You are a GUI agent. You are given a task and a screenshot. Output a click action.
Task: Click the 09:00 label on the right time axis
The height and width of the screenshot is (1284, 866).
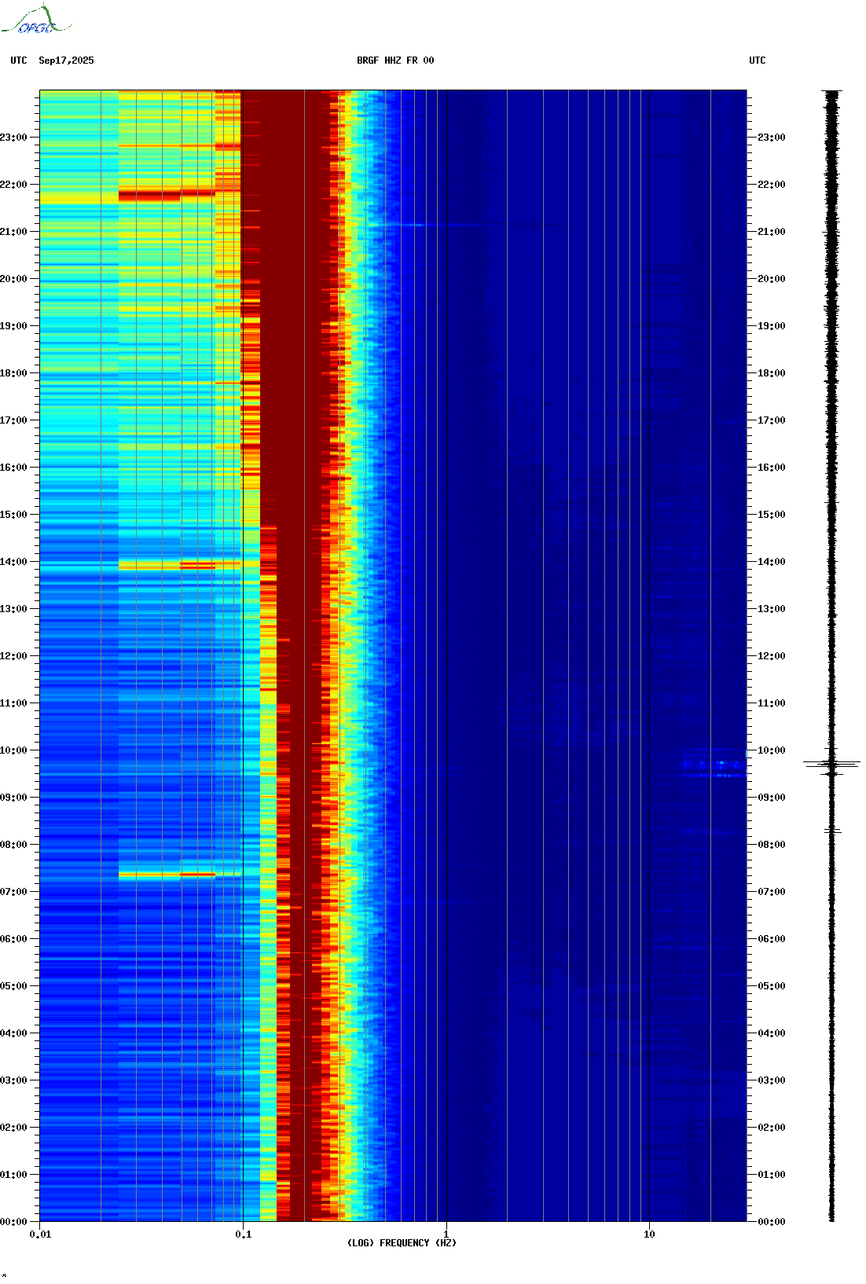pyautogui.click(x=772, y=798)
